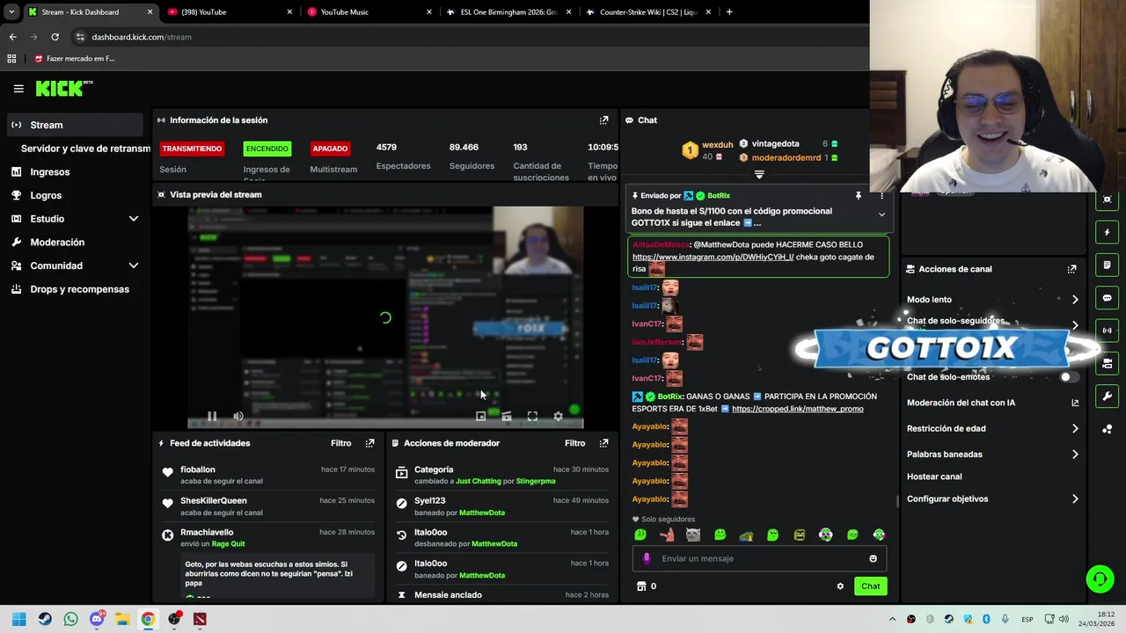The width and height of the screenshot is (1126, 633).
Task: Open picture-in-picture for the stream preview
Action: point(480,416)
